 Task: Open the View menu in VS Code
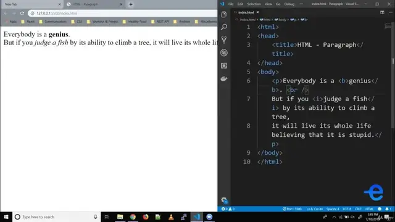(268, 4)
